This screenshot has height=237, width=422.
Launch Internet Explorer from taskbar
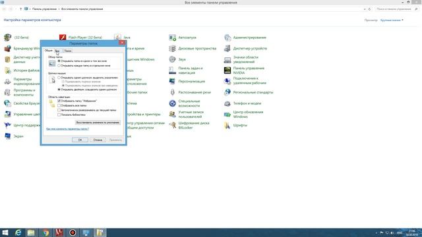click(18, 232)
